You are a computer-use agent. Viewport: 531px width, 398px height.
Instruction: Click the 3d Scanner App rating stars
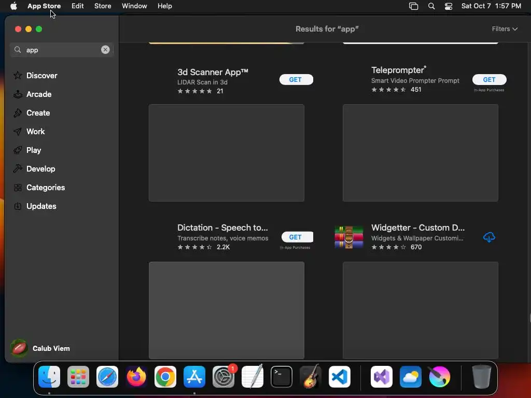[x=195, y=91]
